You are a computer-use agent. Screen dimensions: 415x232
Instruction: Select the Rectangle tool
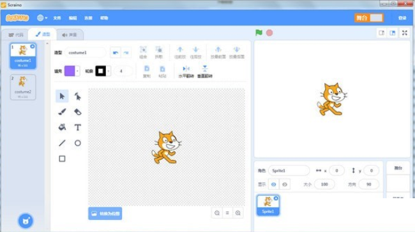point(62,159)
